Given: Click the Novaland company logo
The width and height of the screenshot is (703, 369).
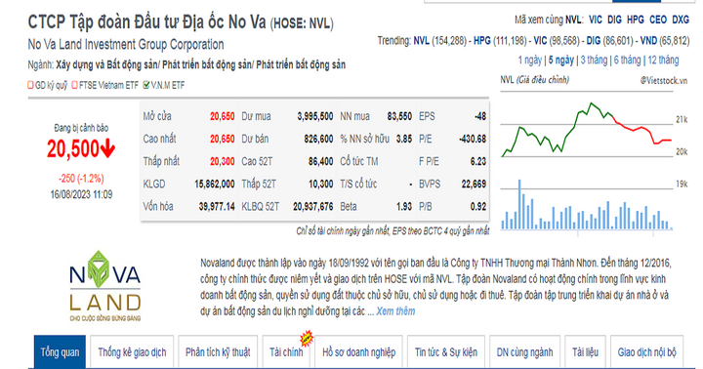Looking at the screenshot, I should 104,286.
